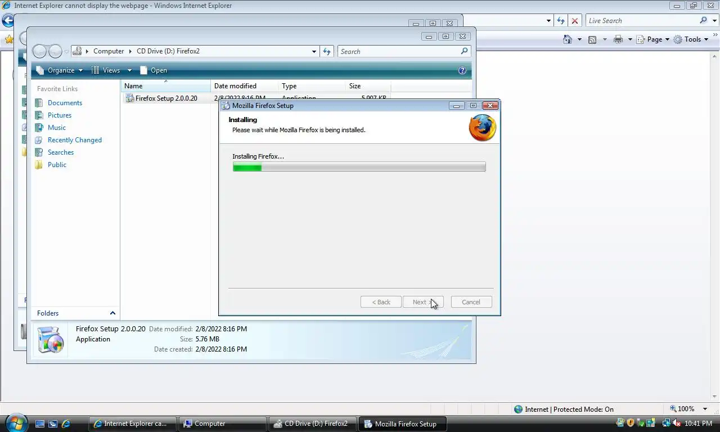This screenshot has width=720, height=432.
Task: Click the Explorer Search input box
Action: point(398,51)
